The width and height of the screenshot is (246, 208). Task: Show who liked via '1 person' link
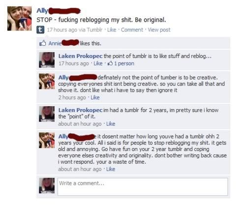tap(124, 63)
